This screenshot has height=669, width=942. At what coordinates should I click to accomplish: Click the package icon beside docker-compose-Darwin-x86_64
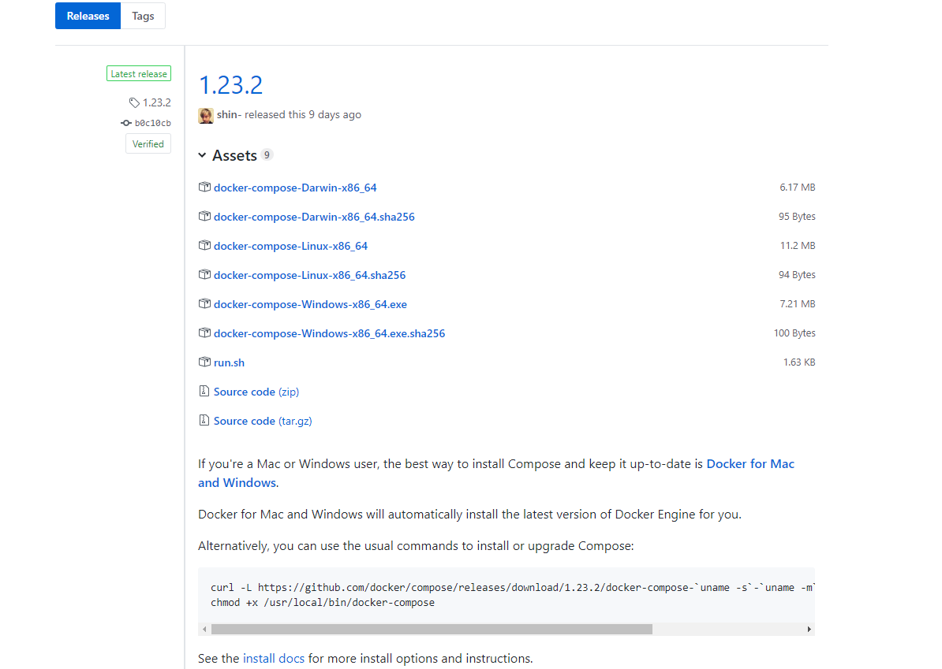tap(205, 187)
